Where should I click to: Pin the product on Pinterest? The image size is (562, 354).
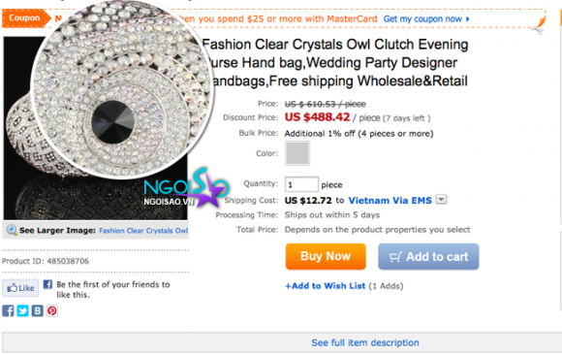pos(52,310)
